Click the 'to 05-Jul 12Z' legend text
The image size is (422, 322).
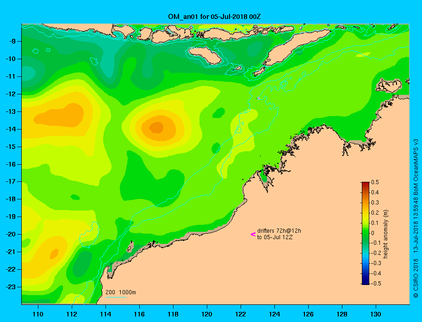(275, 237)
